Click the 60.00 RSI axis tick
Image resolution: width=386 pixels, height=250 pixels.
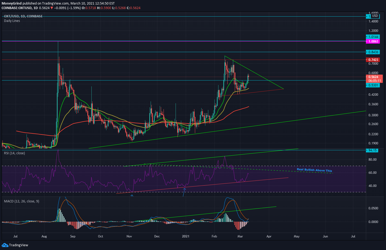click(373, 173)
